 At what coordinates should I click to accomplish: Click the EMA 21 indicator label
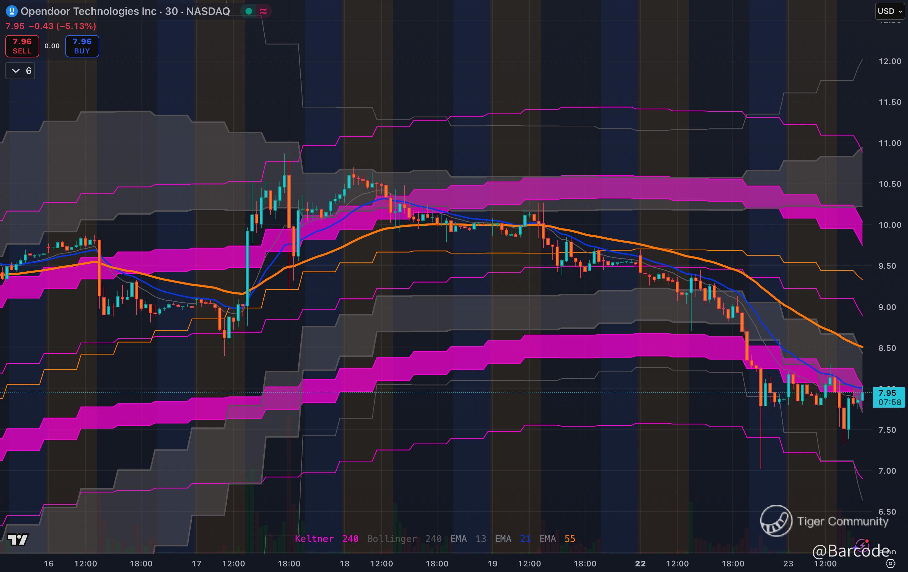512,539
